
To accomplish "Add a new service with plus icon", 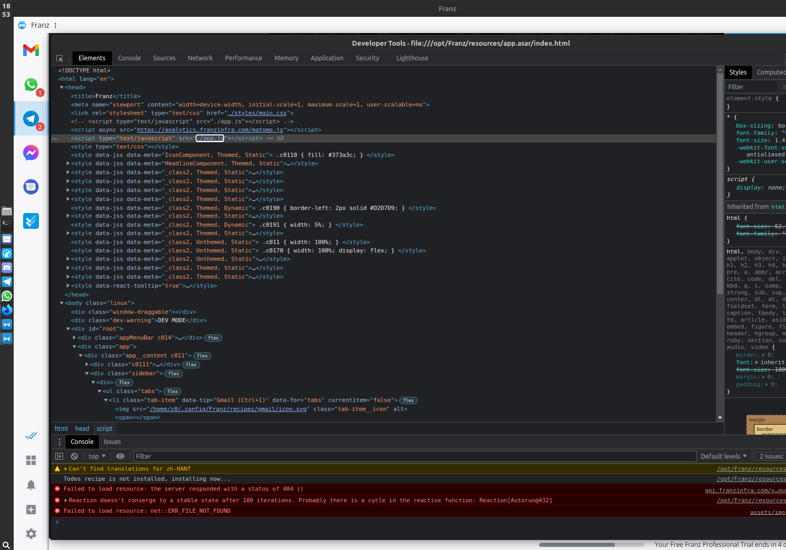I will (x=31, y=510).
